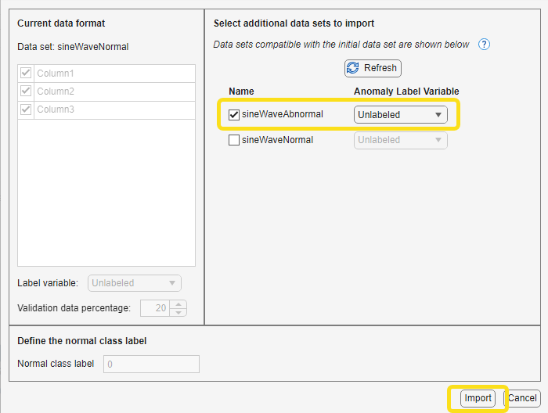Image resolution: width=548 pixels, height=413 pixels.
Task: Click the validation data percentage field
Action: 154,308
